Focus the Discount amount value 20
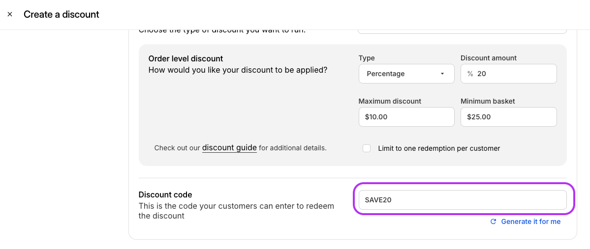Viewport: 590px width, 249px height. [482, 74]
